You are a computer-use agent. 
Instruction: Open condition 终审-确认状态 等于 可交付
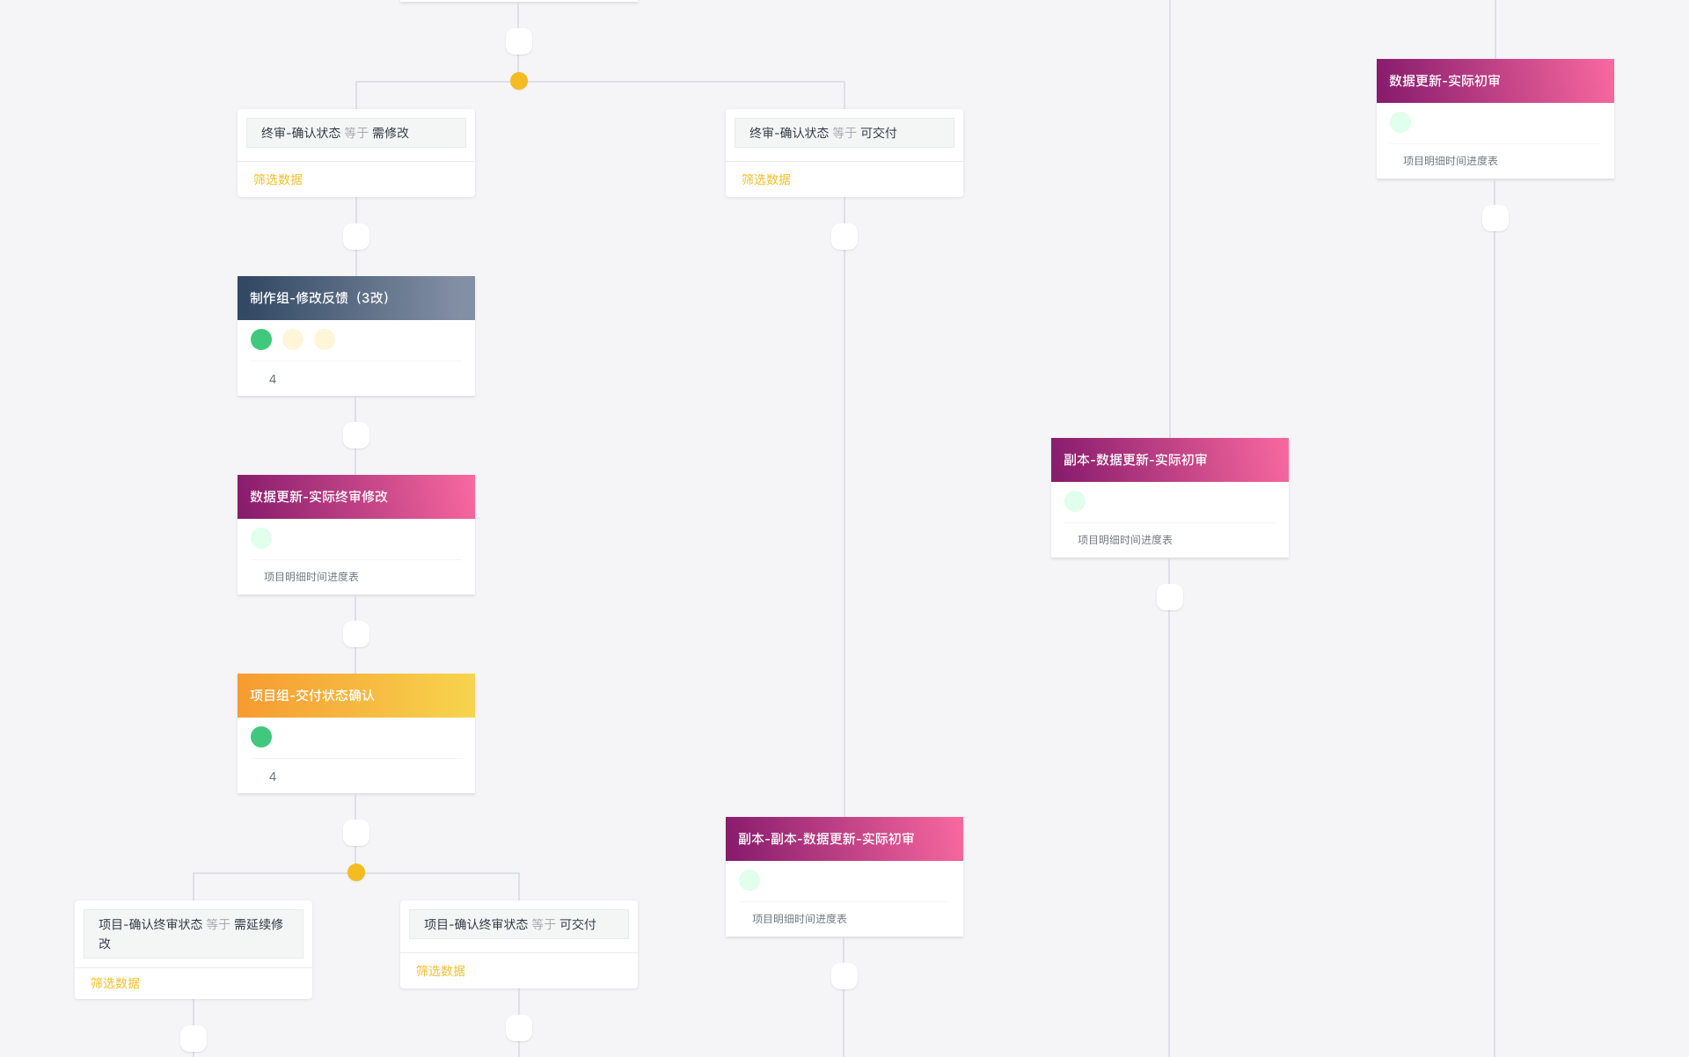(x=844, y=133)
